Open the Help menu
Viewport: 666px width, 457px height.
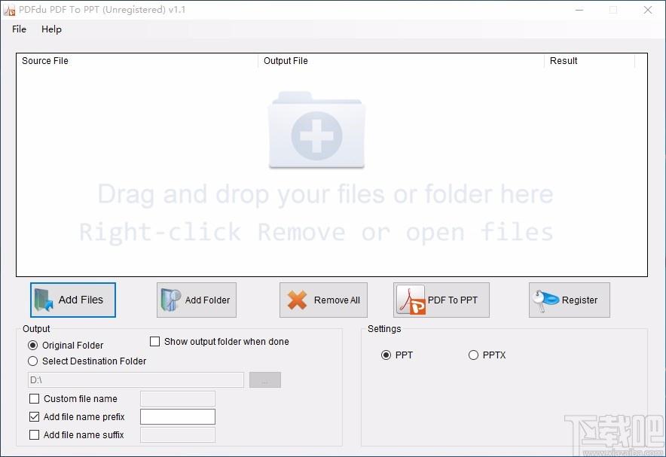pos(51,29)
